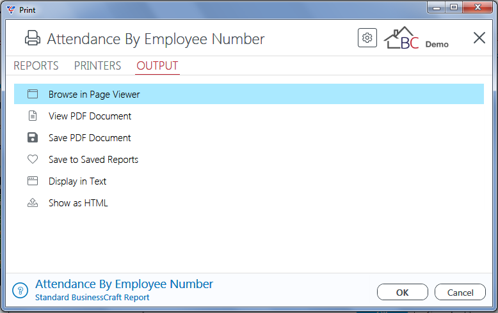
Task: Close the dialog with the large X
Action: coord(479,38)
